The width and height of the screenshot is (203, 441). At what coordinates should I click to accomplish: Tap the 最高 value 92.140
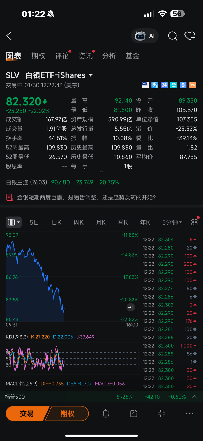(123, 100)
